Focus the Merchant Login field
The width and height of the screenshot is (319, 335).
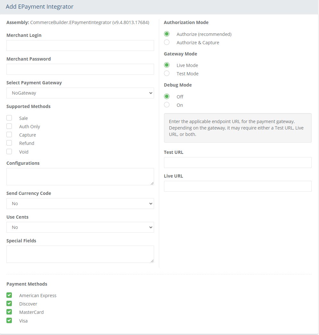[80, 46]
